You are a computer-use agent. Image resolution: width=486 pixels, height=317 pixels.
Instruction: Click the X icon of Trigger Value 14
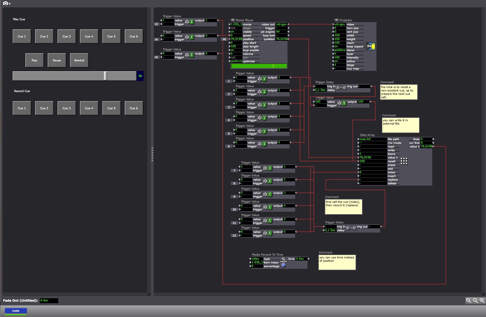point(192,37)
